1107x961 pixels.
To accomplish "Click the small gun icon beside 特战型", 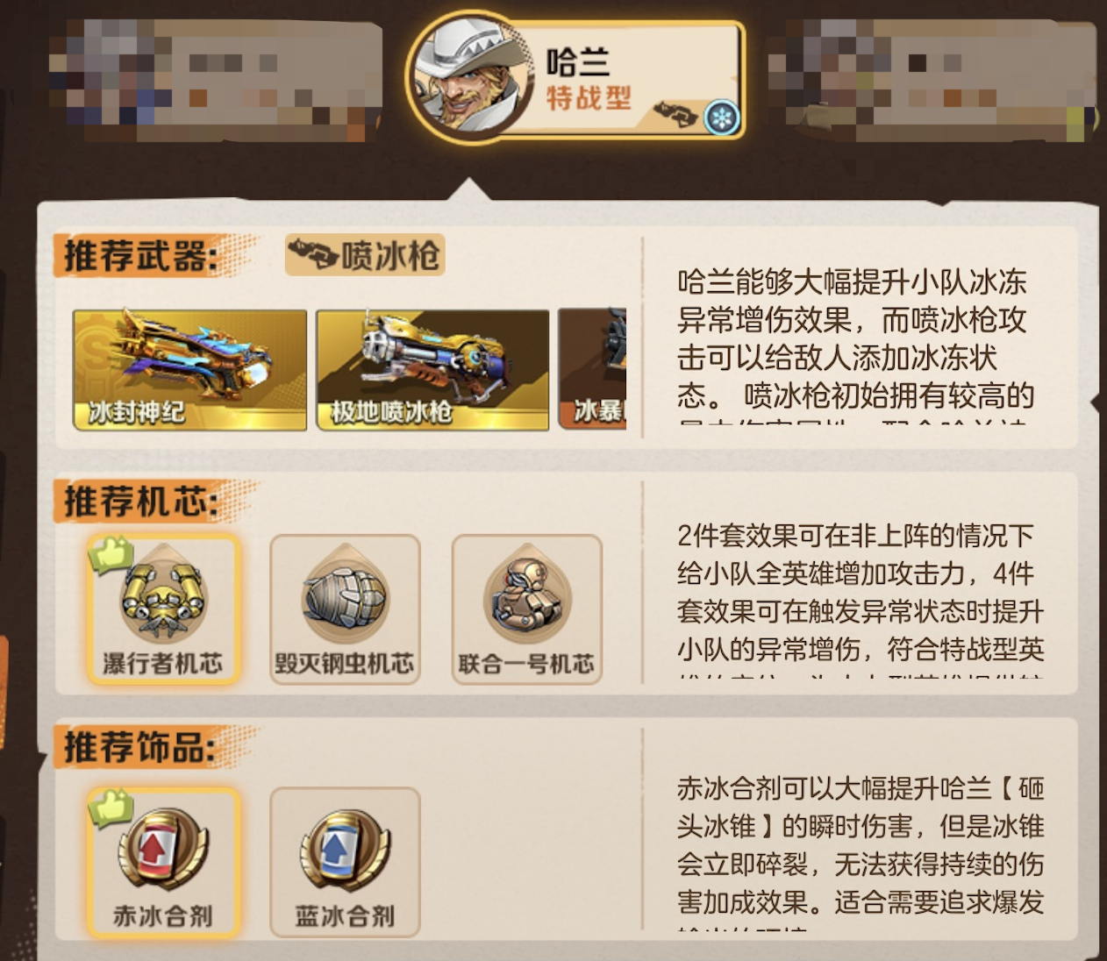I will click(x=676, y=114).
